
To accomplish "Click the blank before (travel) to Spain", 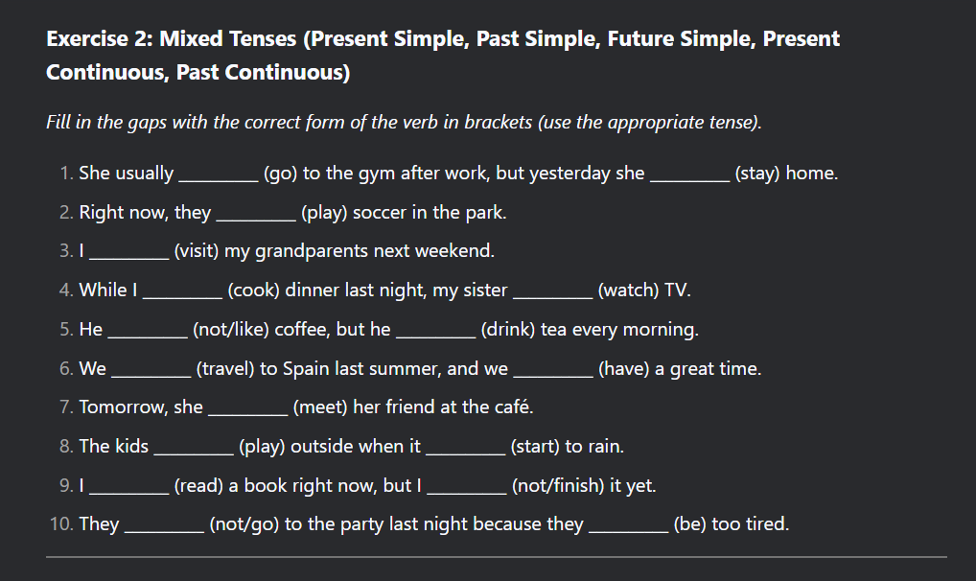I will (x=151, y=371).
